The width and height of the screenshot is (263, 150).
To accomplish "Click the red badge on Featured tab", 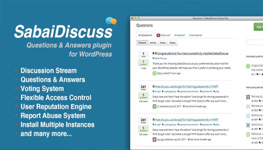I will click(x=158, y=35).
